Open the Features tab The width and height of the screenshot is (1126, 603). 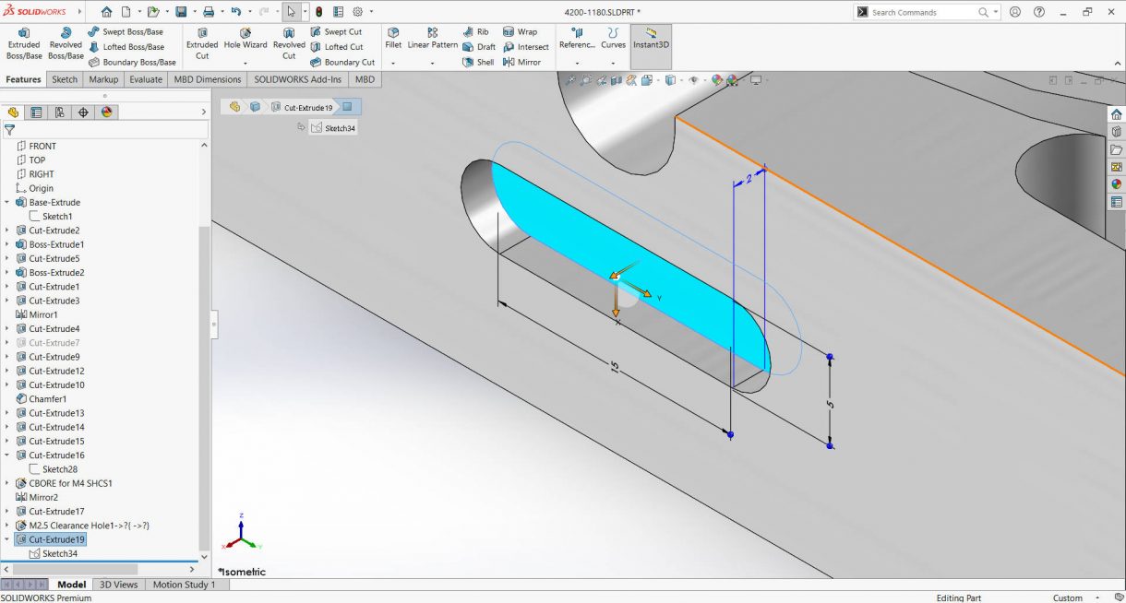click(23, 79)
